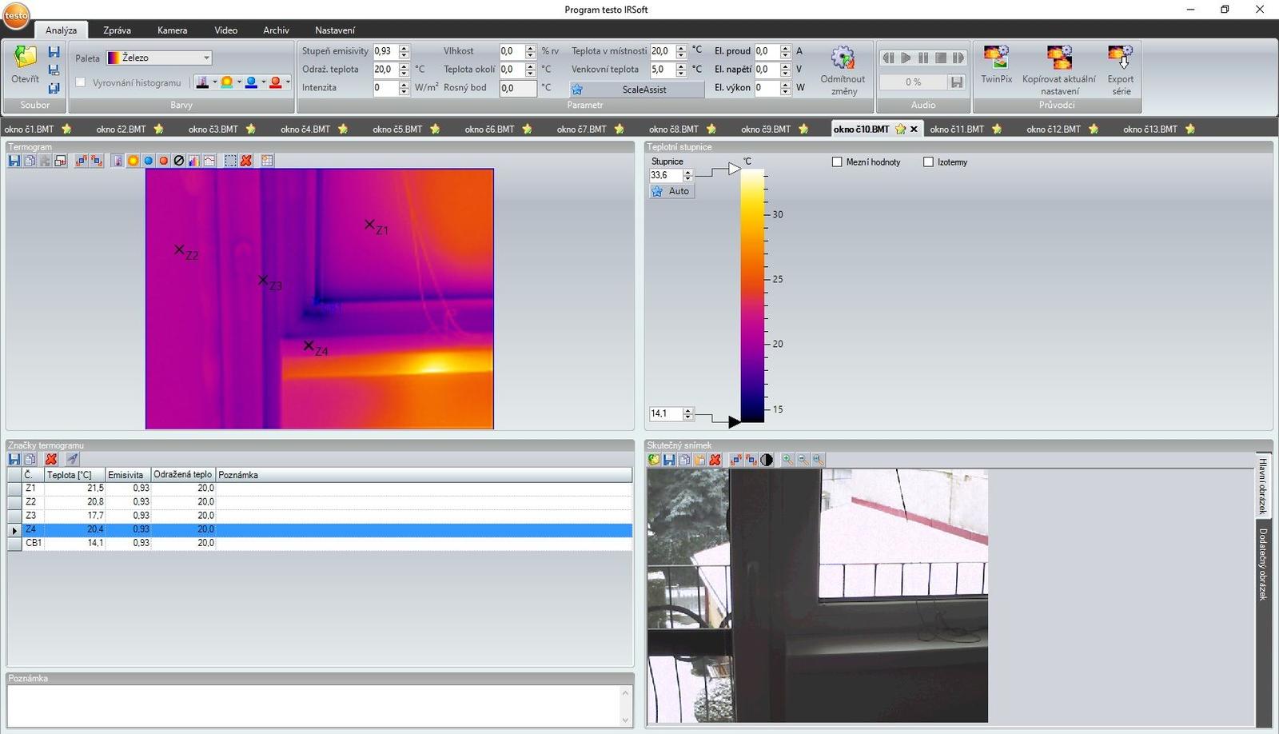Expand the yellow hot-spot color dropdown arrow
The height and width of the screenshot is (734, 1279).
(239, 82)
